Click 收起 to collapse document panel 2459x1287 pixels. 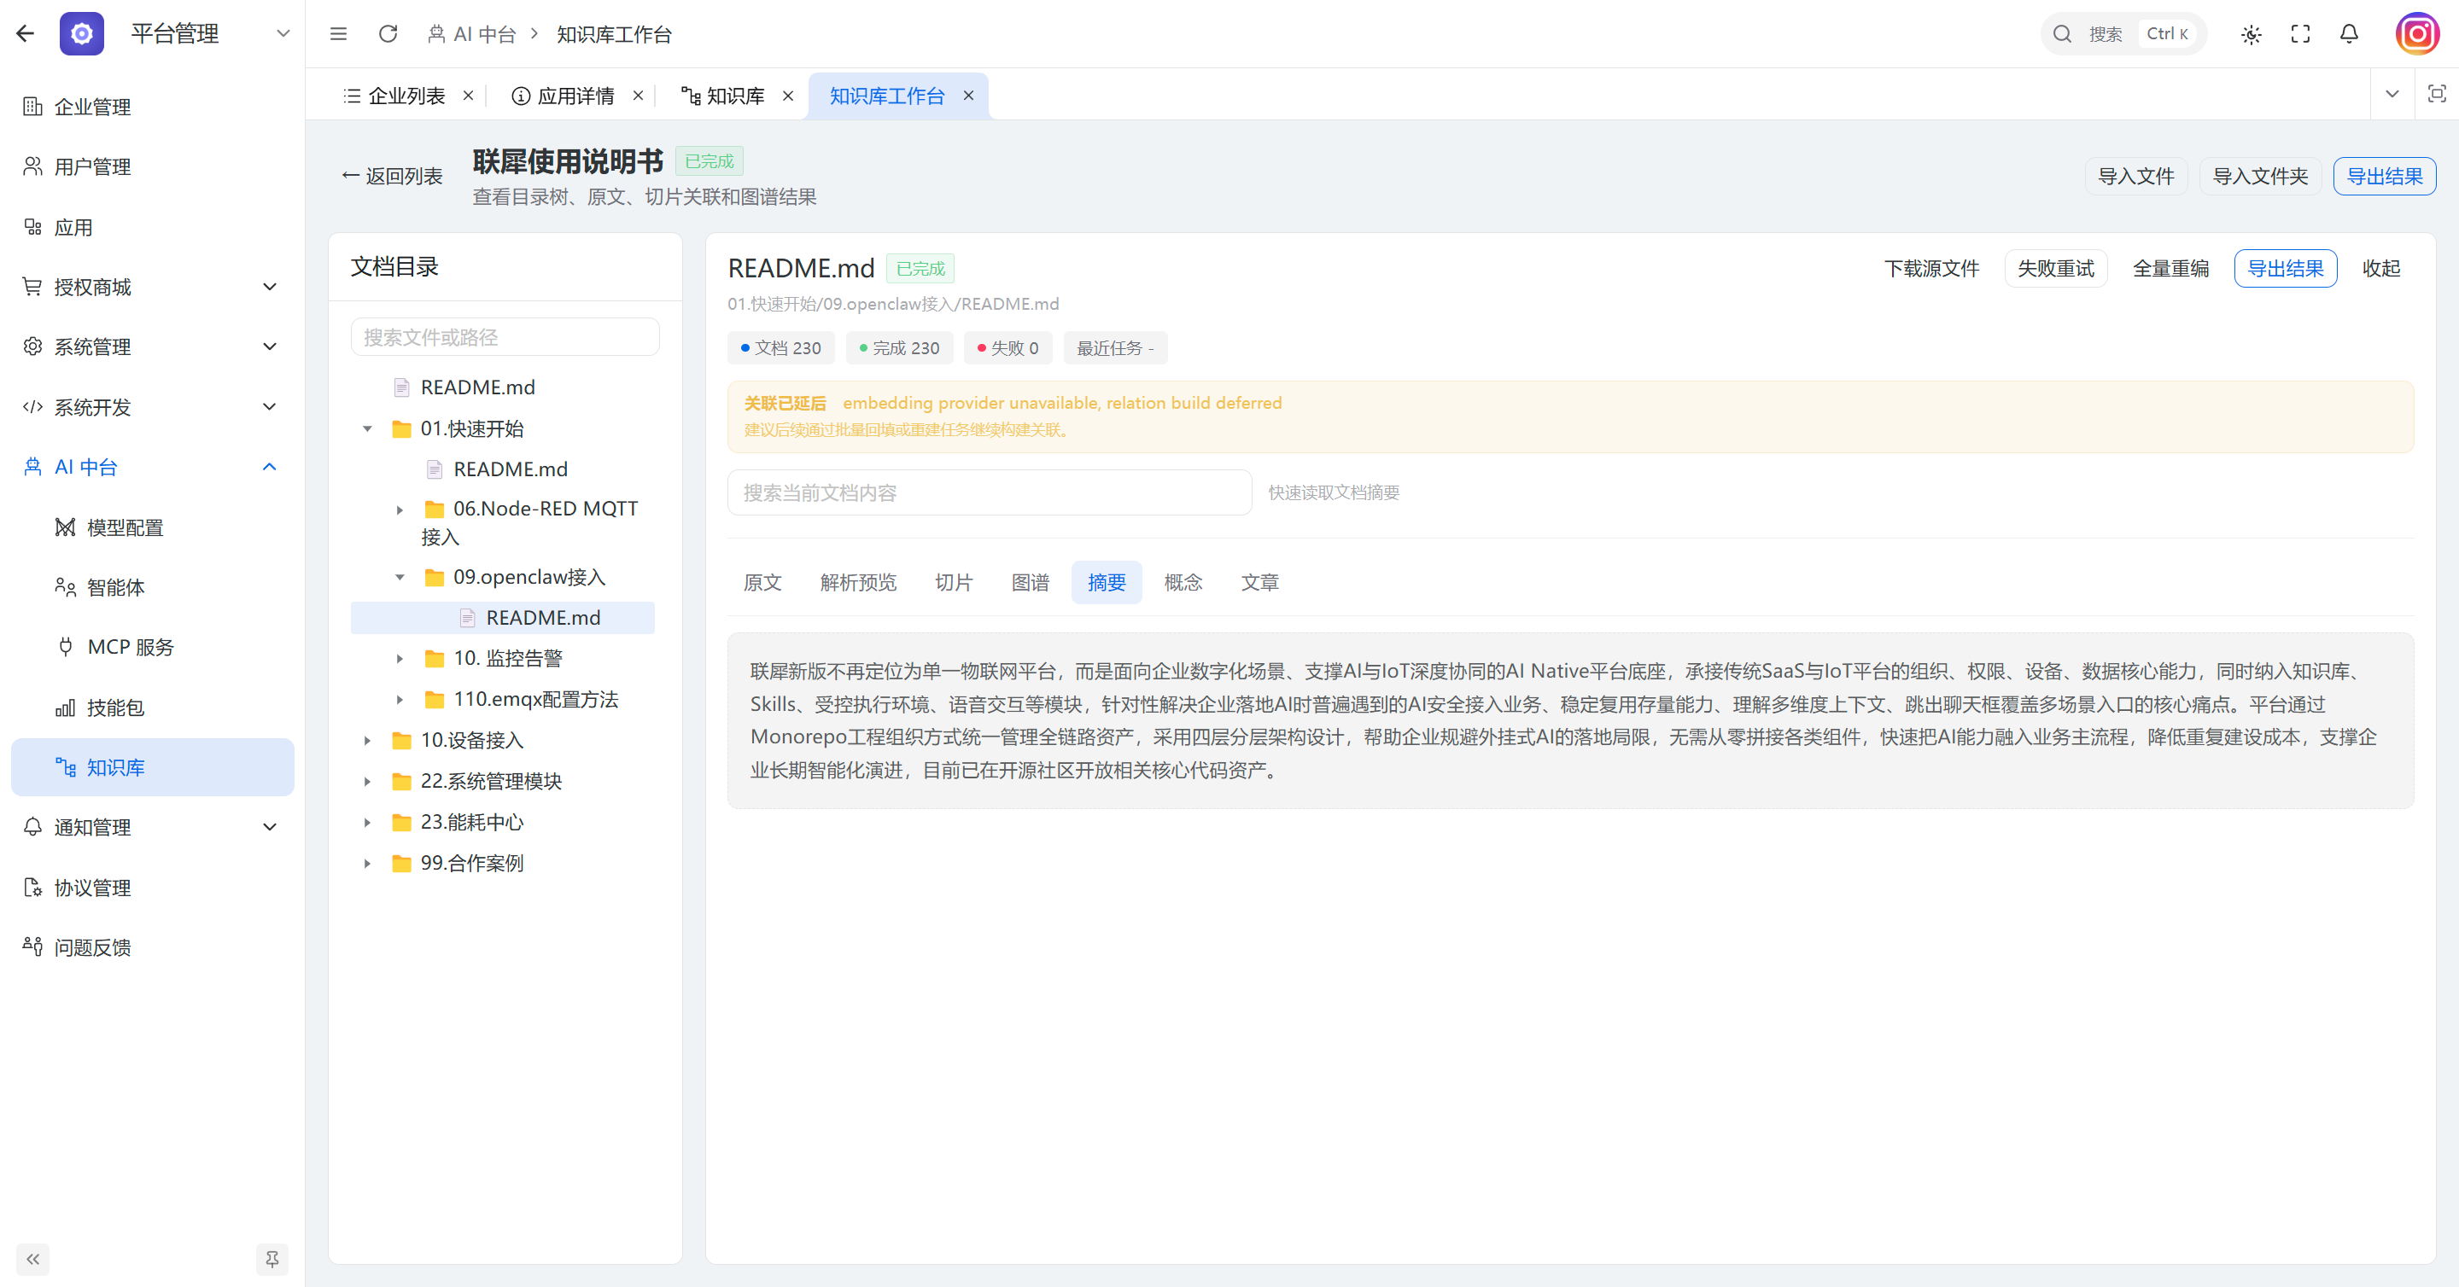(x=2380, y=268)
